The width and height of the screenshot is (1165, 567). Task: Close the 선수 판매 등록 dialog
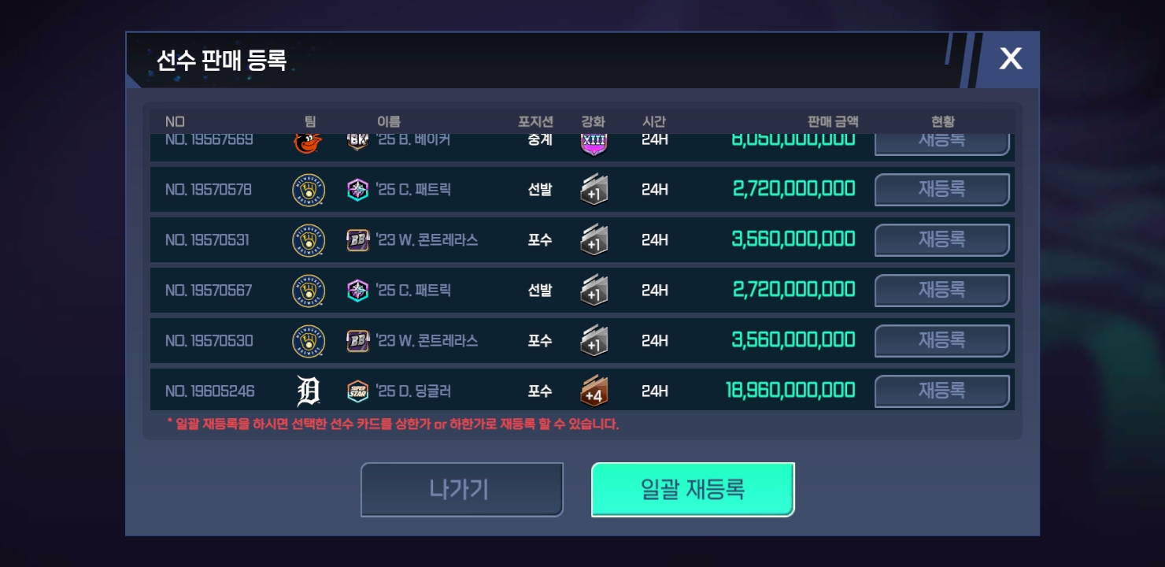1010,58
